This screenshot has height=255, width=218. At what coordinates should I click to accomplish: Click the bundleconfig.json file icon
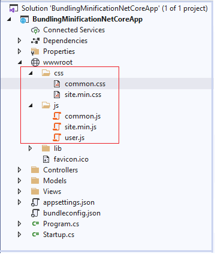(x=35, y=213)
